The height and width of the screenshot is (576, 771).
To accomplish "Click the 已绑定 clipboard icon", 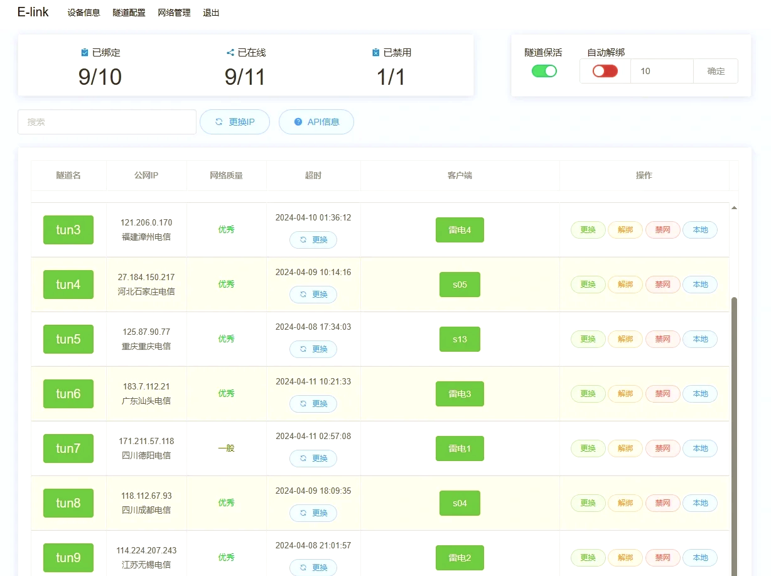I will [x=85, y=53].
